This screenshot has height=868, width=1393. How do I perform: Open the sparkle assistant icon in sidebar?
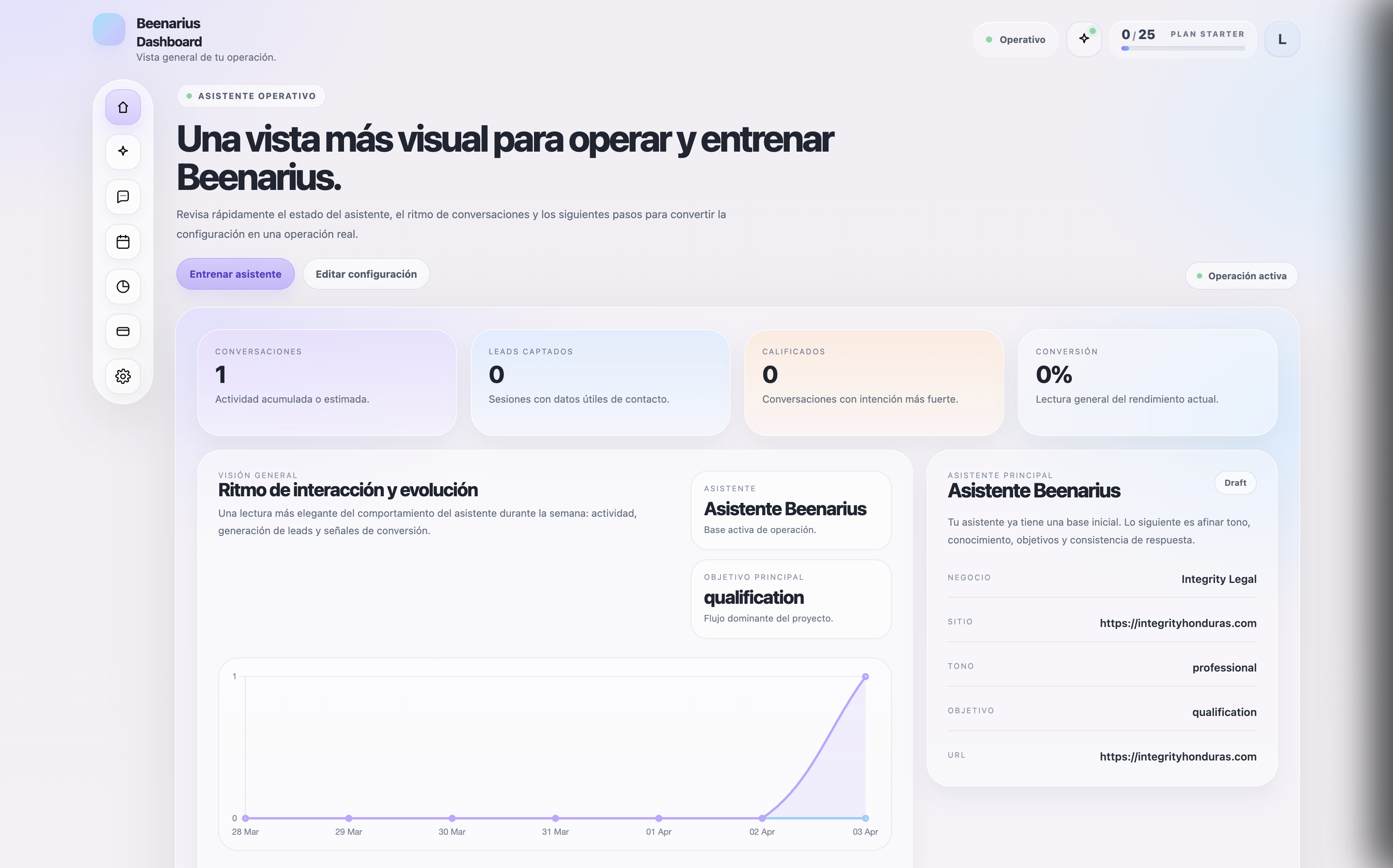pos(123,152)
